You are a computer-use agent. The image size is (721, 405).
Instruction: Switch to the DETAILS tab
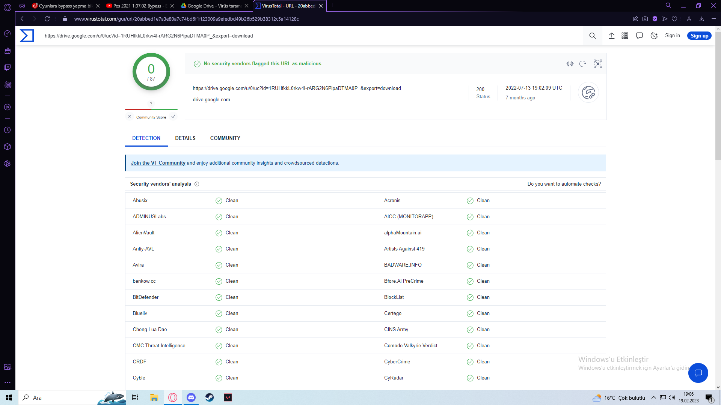(185, 138)
